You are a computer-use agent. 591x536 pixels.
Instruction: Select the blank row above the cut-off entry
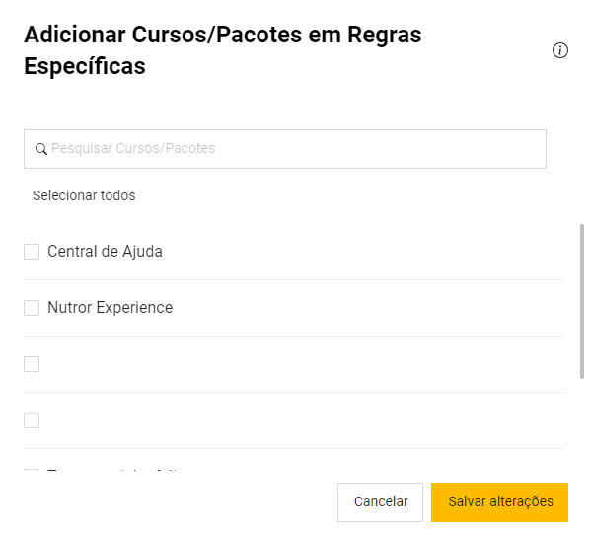[x=294, y=421]
